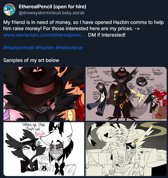Open the #HazbinHotel hashtag

pyautogui.click(x=18, y=47)
